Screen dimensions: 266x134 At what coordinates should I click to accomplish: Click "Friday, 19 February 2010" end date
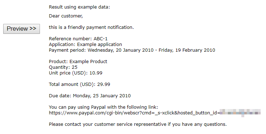(187, 50)
